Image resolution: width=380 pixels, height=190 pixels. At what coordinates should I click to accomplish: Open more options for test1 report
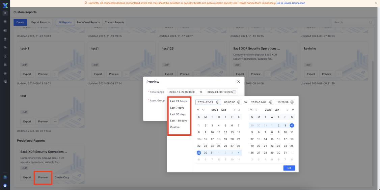tap(126, 74)
